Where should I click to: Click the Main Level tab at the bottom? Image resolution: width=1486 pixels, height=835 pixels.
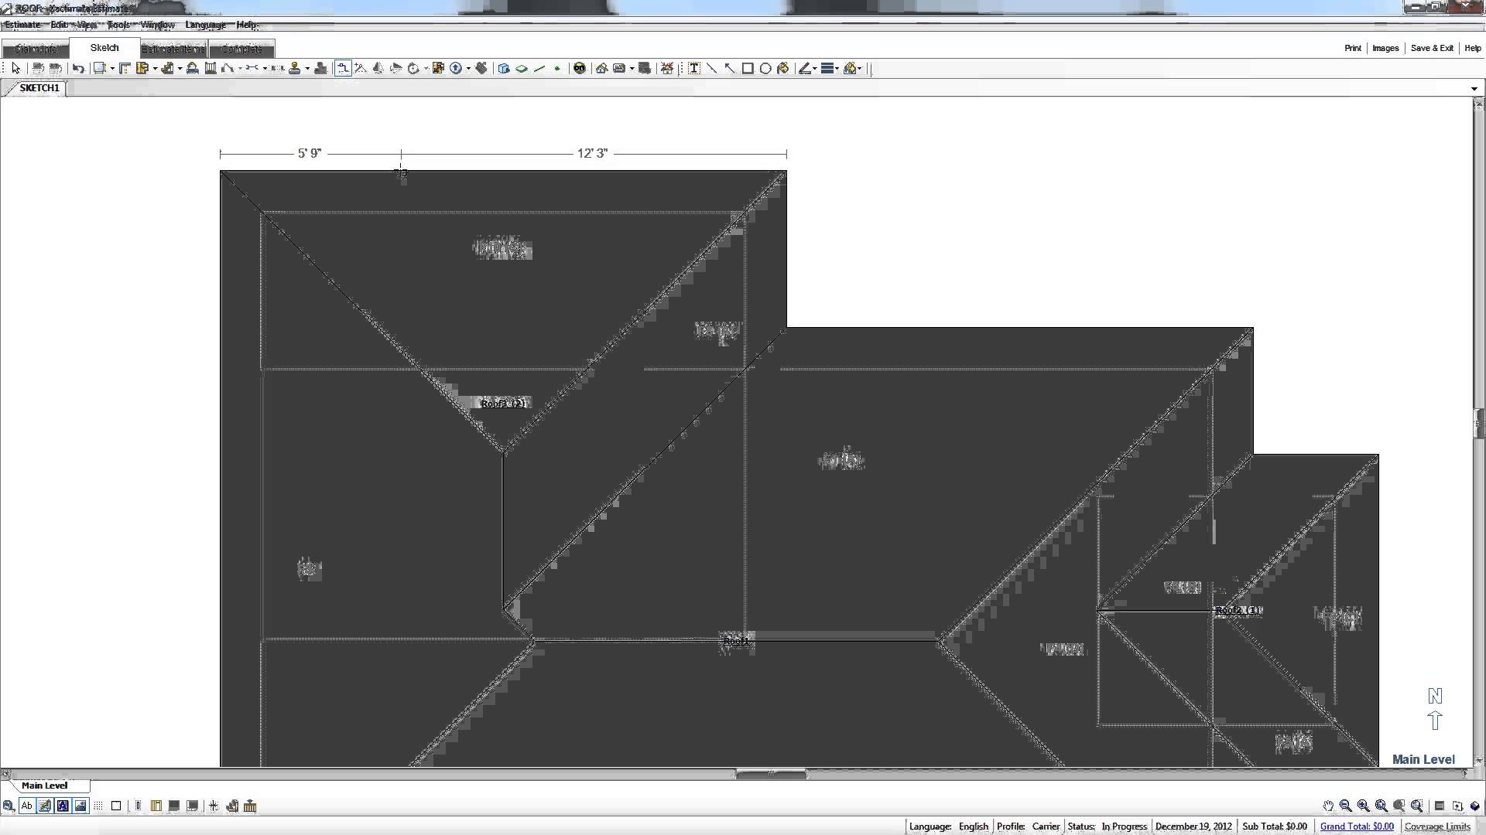click(x=45, y=785)
